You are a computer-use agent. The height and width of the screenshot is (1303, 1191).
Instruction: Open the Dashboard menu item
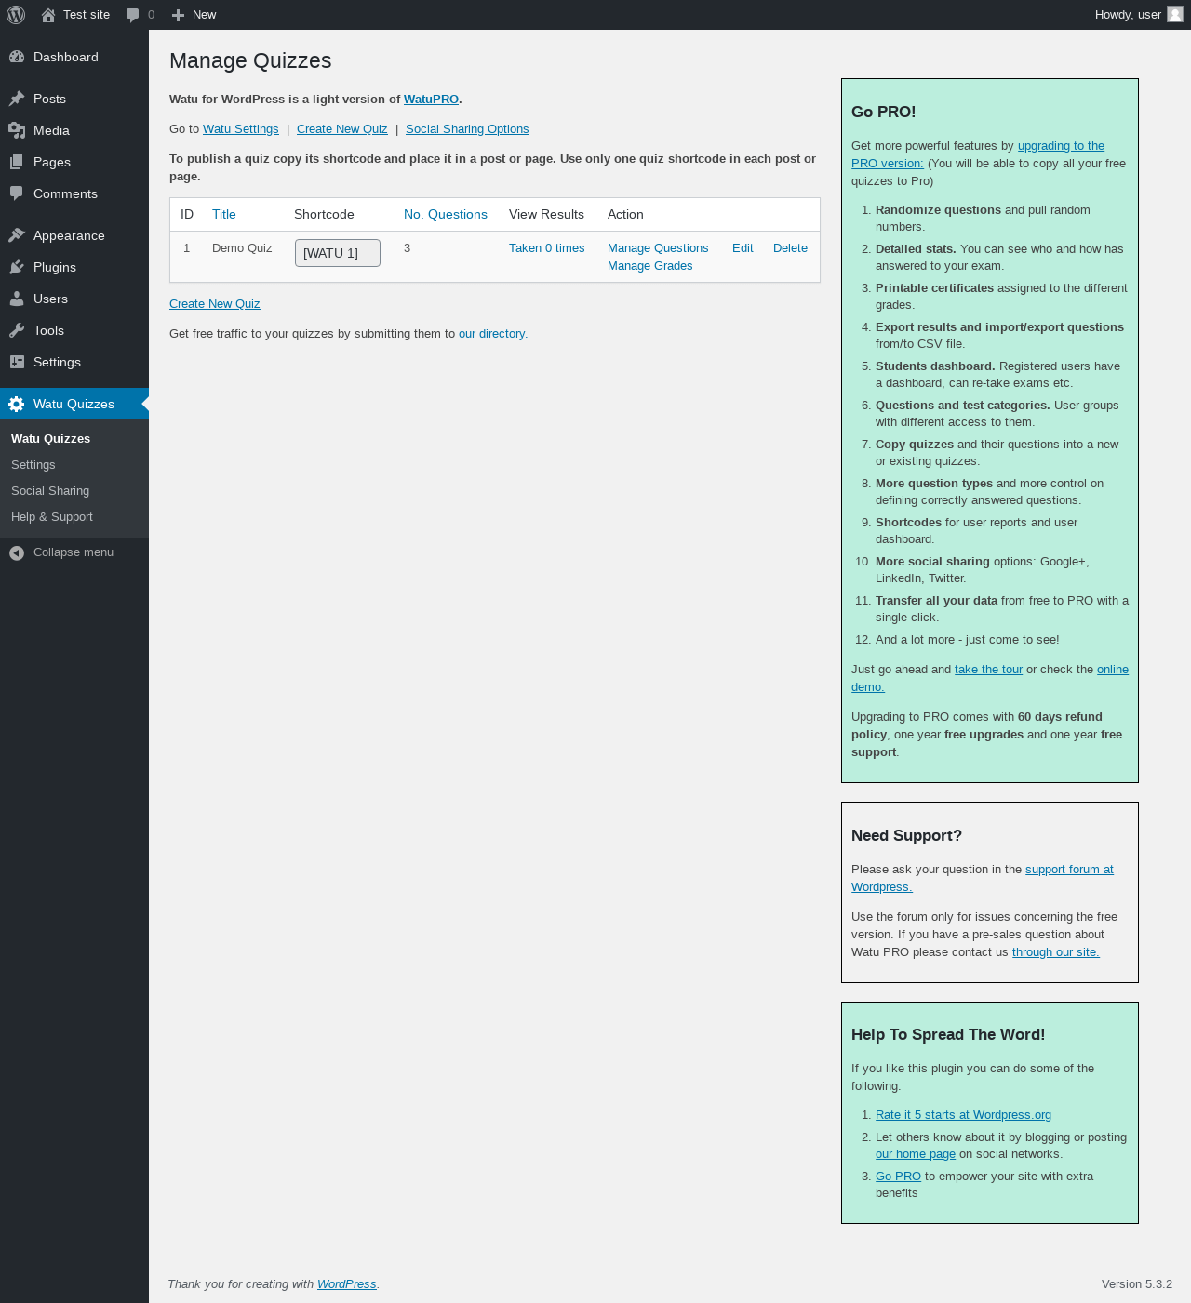74,57
